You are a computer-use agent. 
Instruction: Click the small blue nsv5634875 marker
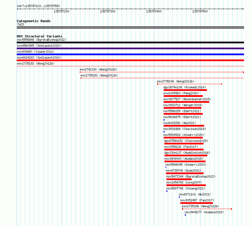pyautogui.click(x=164, y=120)
